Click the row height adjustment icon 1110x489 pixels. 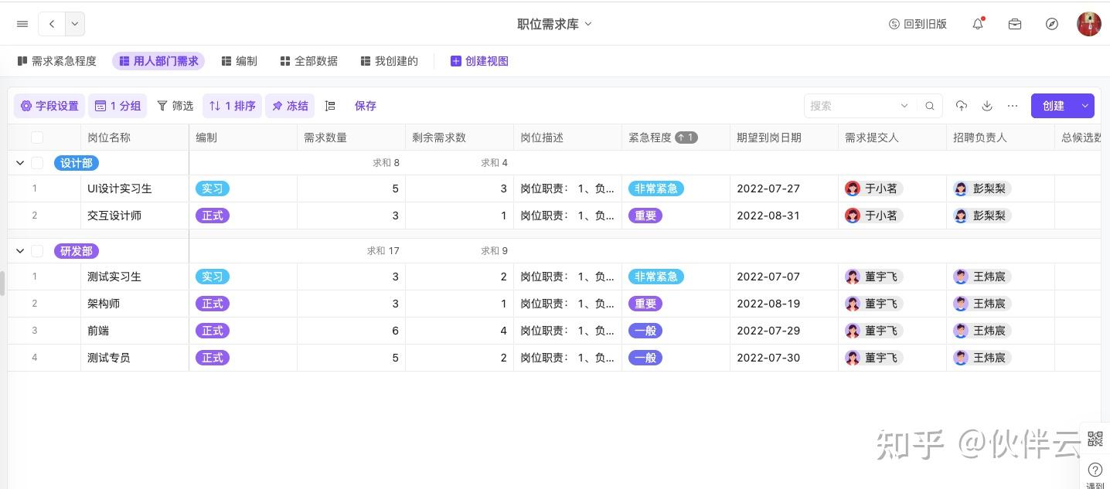click(330, 106)
